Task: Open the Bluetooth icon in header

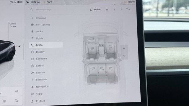Action: tap(122, 9)
